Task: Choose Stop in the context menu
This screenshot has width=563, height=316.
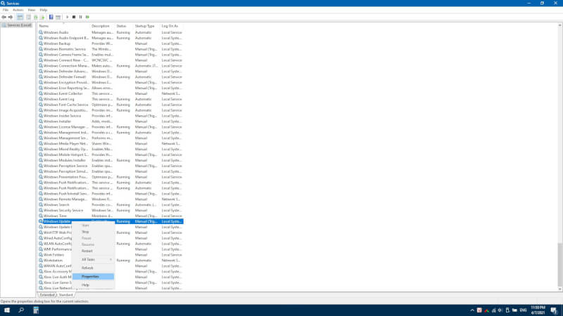Action: click(x=93, y=232)
